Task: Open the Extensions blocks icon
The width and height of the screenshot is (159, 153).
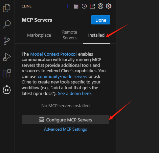Action: point(7,73)
